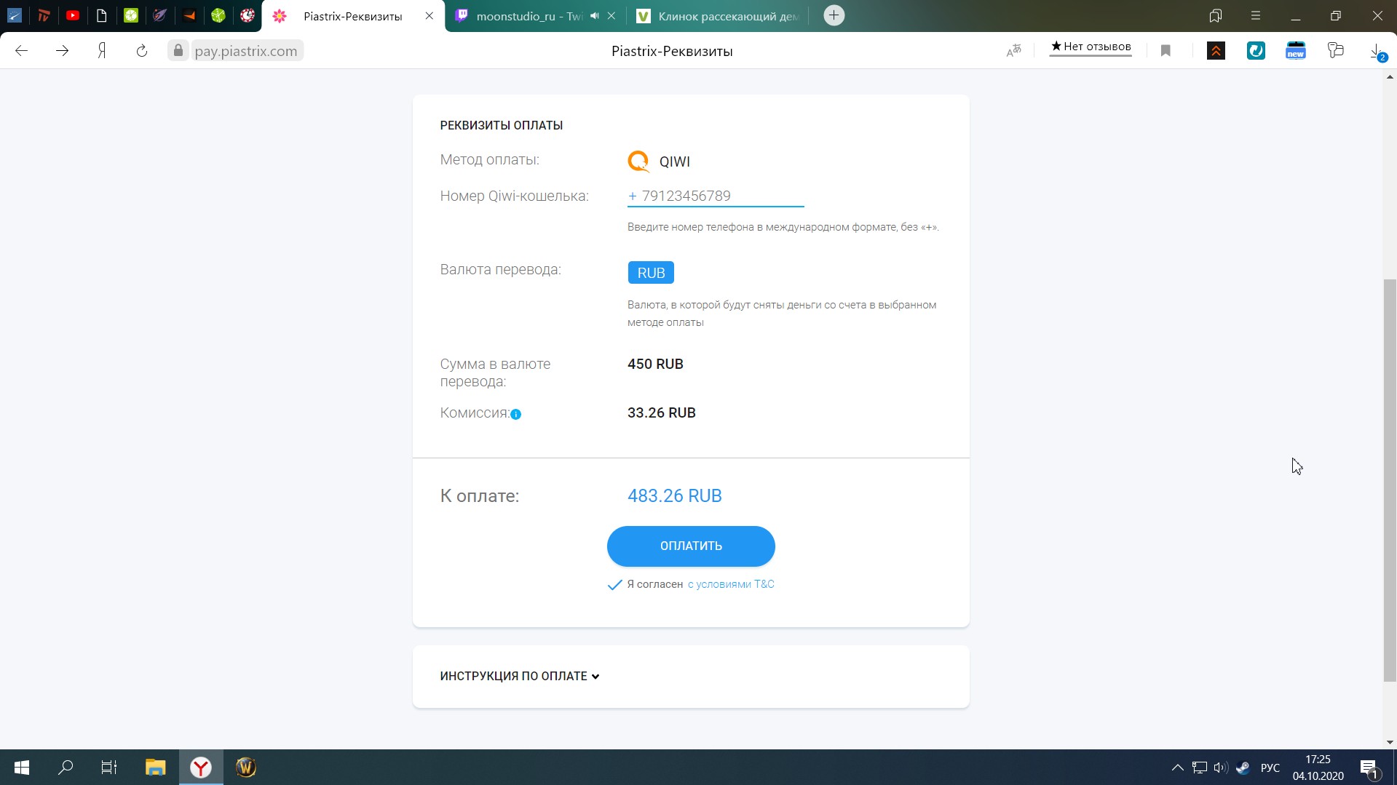Click the 33.26 RUB commission value
This screenshot has width=1397, height=785.
(662, 413)
